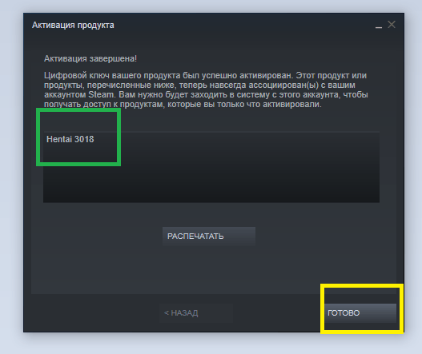
Task: Click ГОТОВО to finish activation
Action: [360, 313]
